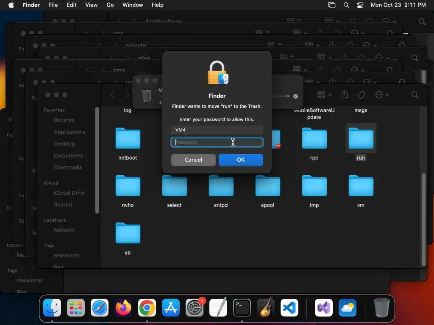Open Group By dropdown in sbin window

324,57
